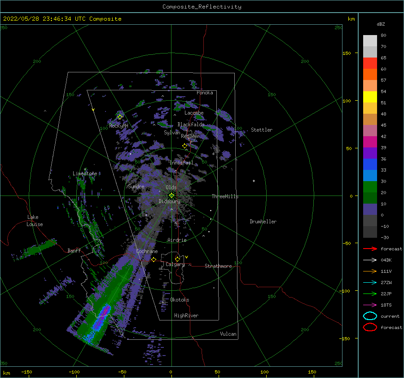The width and height of the screenshot is (404, 378).
Task: Click the km unit label at bottom left
Action: coord(7,373)
